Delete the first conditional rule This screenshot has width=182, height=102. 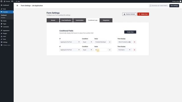pos(135,42)
